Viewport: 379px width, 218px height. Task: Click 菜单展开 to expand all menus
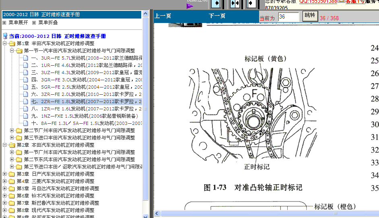click(18, 23)
